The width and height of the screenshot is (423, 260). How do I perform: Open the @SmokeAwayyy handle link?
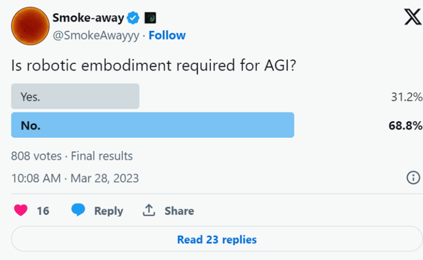[x=97, y=35]
